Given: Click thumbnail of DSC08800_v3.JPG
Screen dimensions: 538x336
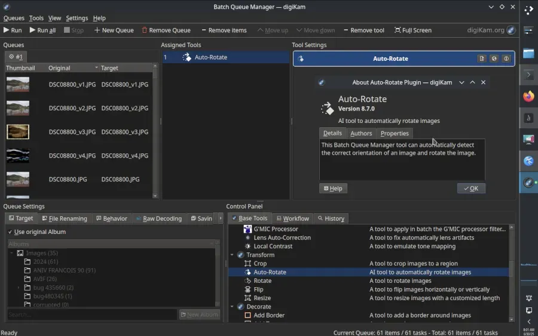Looking at the screenshot, I should tap(18, 132).
